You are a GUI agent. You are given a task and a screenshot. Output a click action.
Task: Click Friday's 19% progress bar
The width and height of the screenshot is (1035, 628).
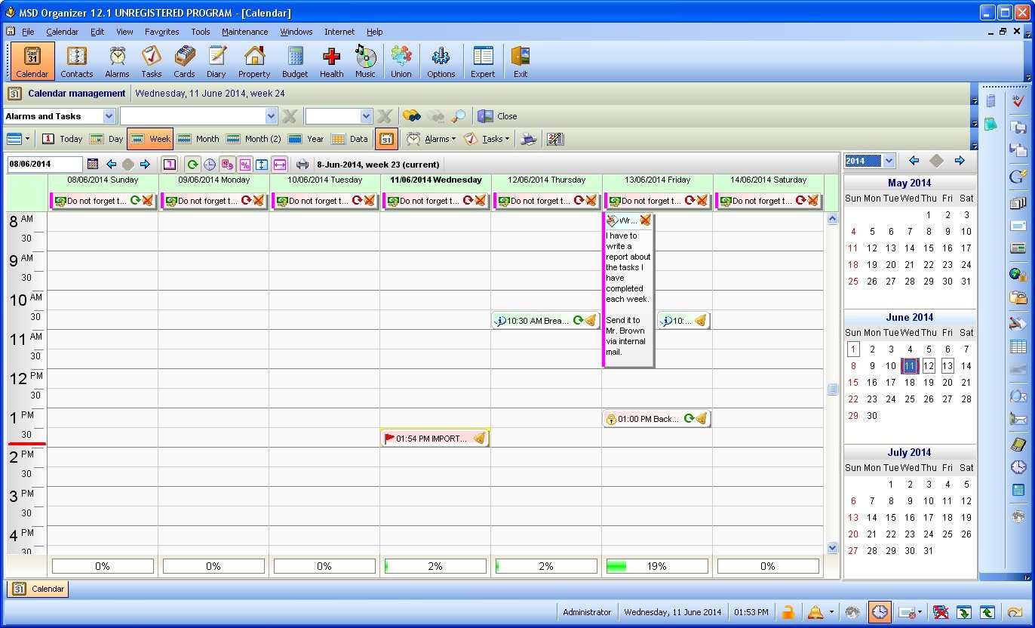coord(657,566)
